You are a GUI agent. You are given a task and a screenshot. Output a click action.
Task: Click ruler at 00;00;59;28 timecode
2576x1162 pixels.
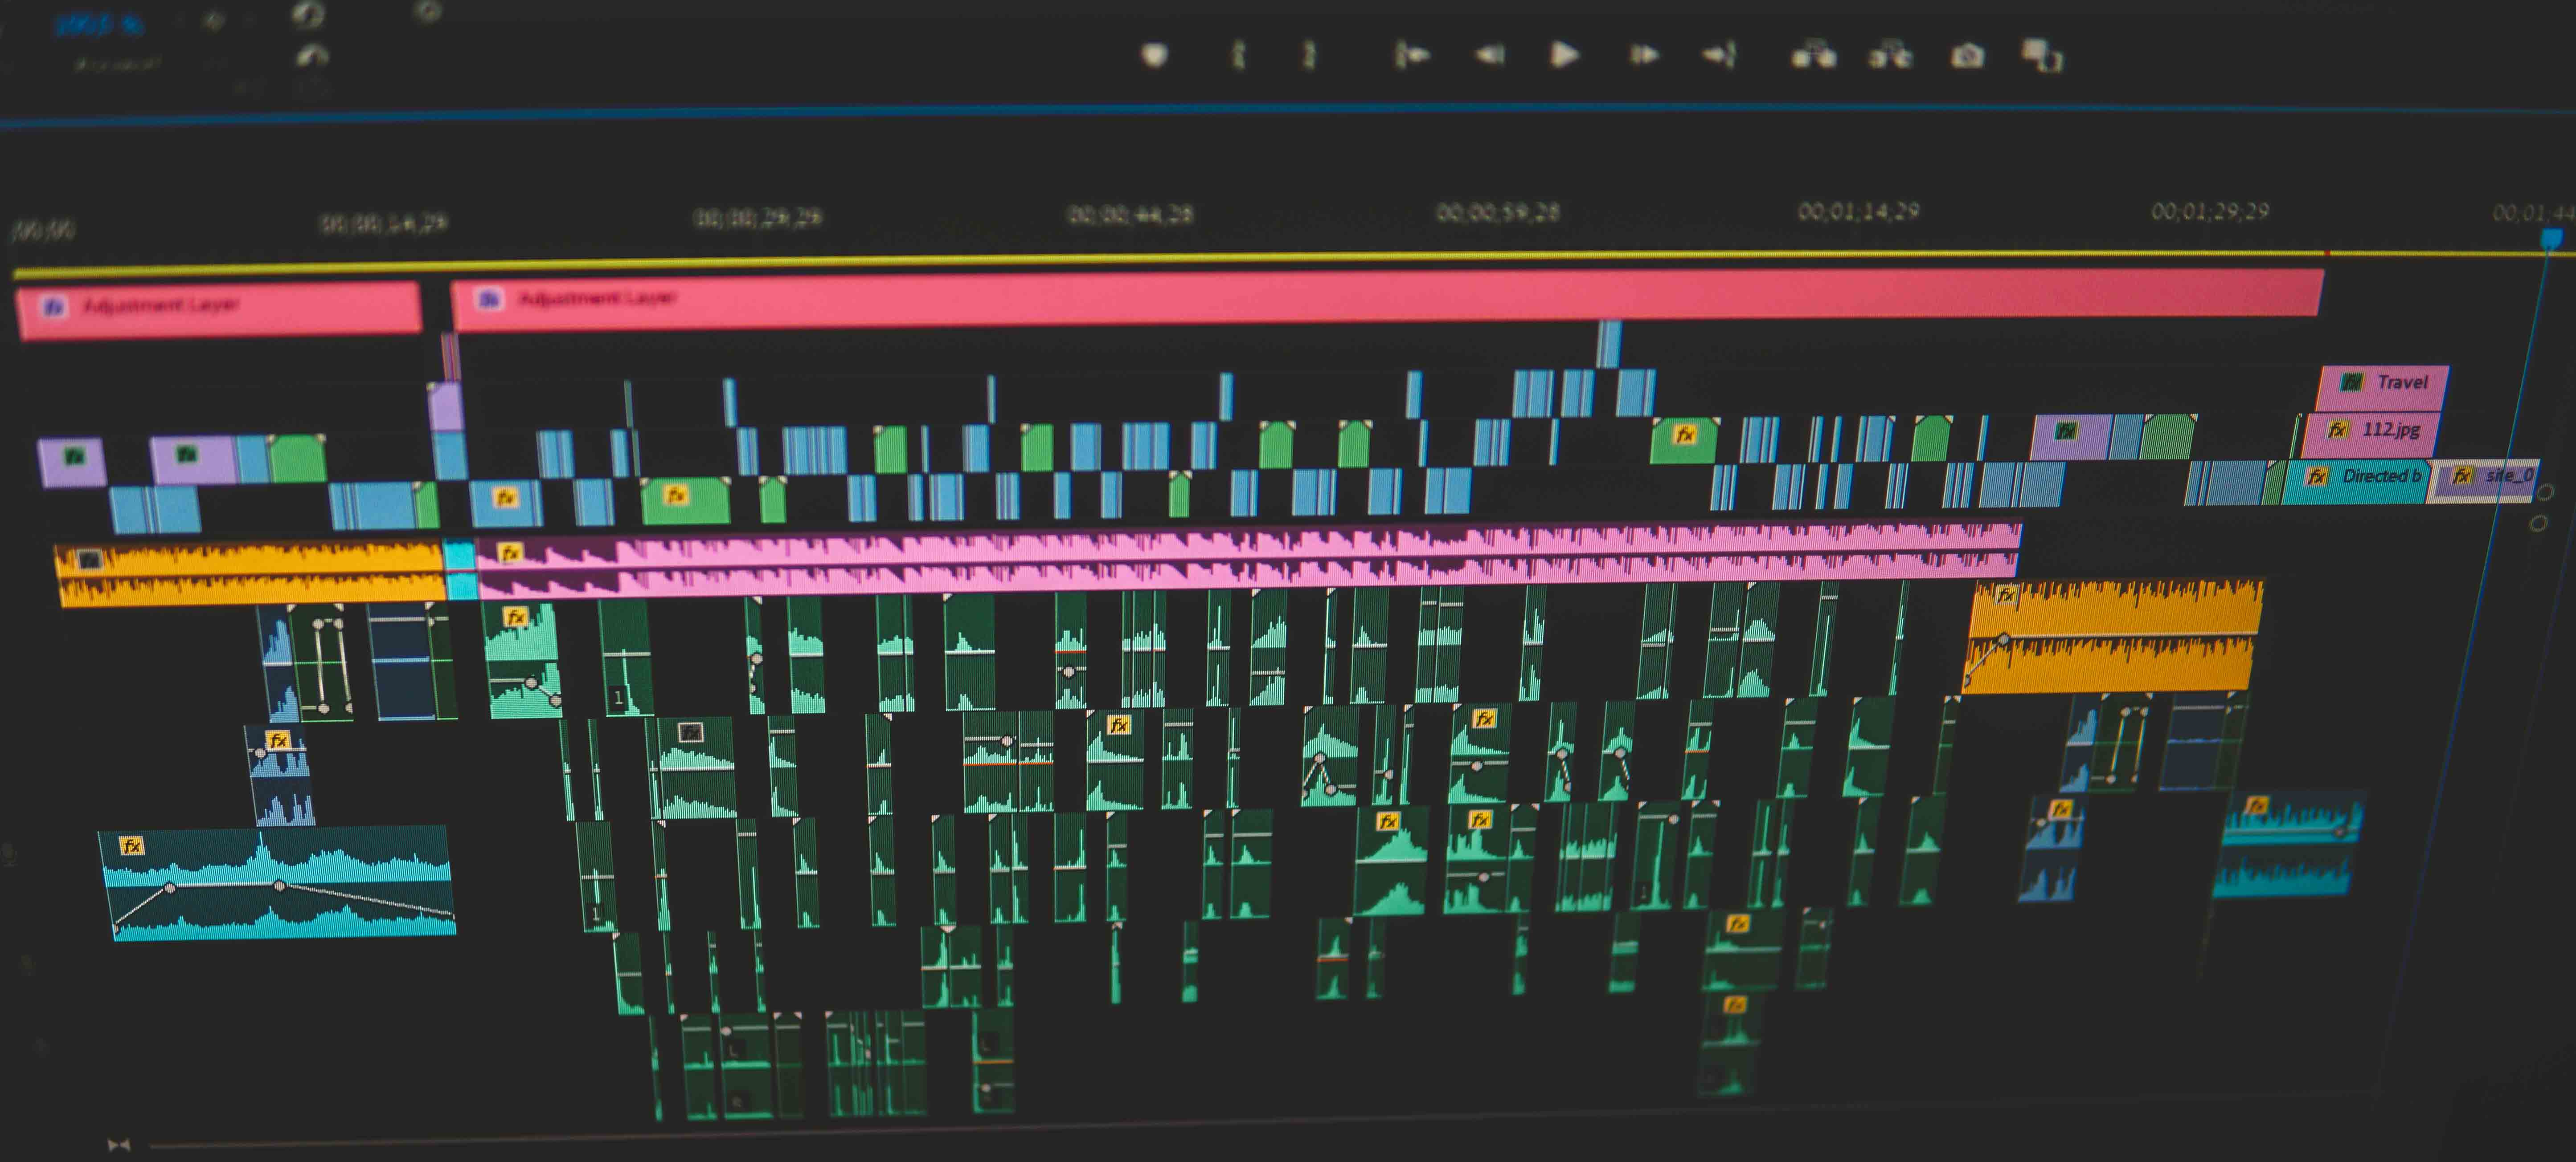pyautogui.click(x=1498, y=213)
